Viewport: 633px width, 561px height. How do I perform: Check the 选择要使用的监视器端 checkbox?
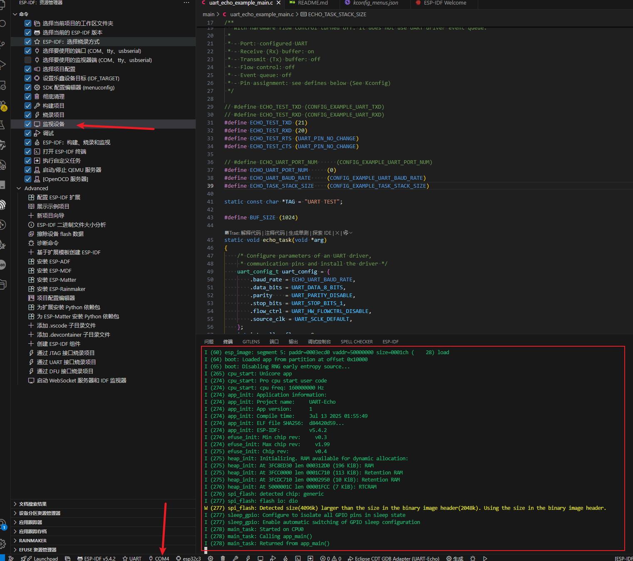pos(28,60)
